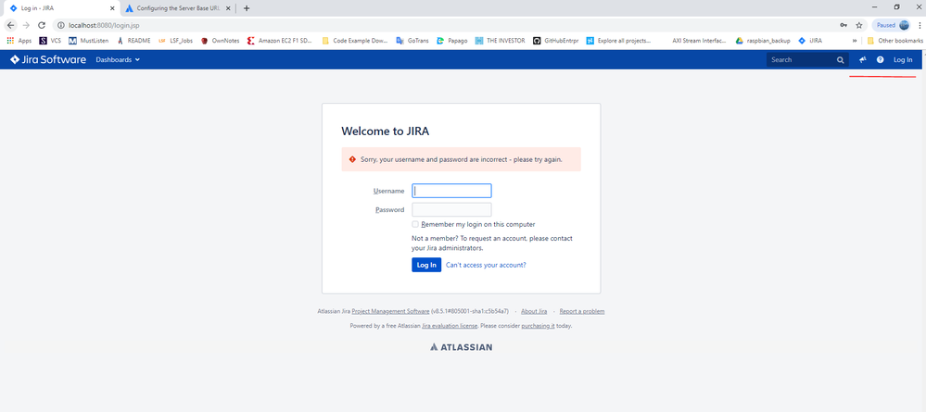
Task: Open the Project Management Software footer link
Action: click(x=390, y=311)
